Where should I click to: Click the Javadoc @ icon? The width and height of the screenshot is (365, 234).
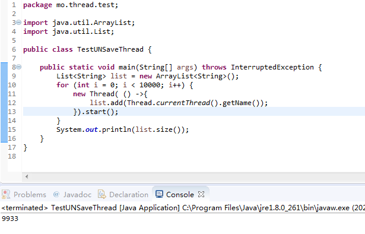56,194
